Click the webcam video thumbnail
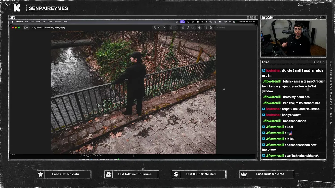Image resolution: width=335 pixels, height=188 pixels. coord(293,38)
